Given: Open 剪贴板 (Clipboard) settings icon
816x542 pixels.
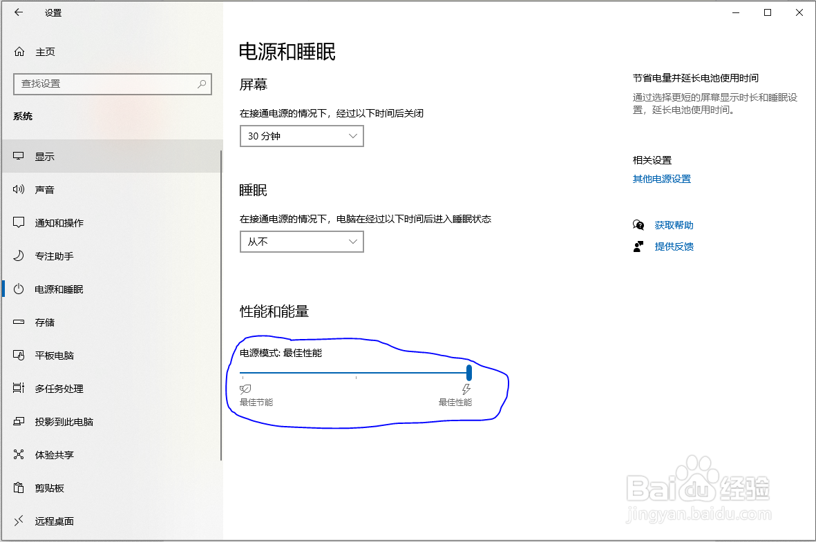Looking at the screenshot, I should coord(19,487).
